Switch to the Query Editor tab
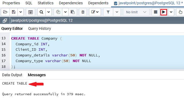184x99 pixels. (x=12, y=28)
